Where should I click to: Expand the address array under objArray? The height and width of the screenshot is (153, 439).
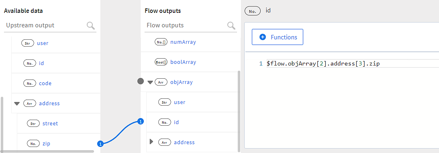point(151,142)
